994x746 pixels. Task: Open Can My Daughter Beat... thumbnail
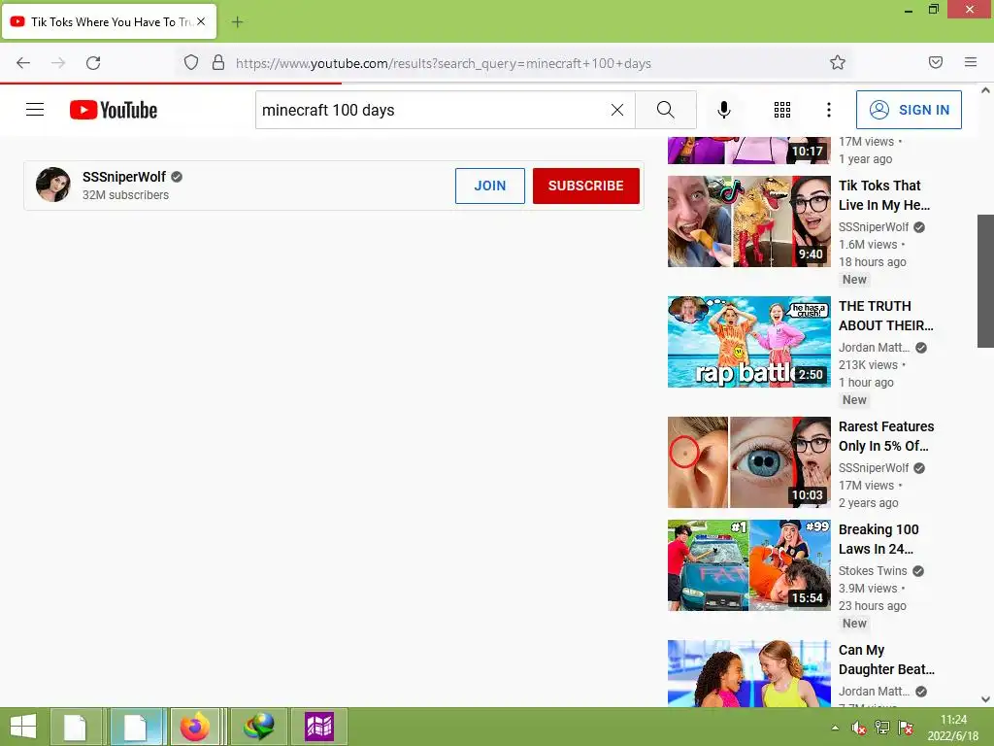click(749, 674)
